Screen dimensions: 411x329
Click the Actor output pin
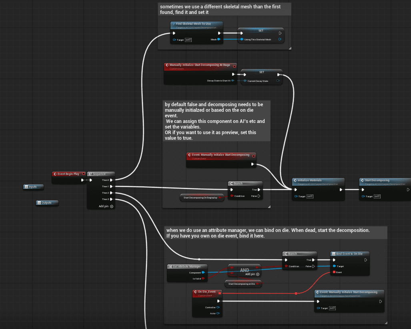point(218,313)
